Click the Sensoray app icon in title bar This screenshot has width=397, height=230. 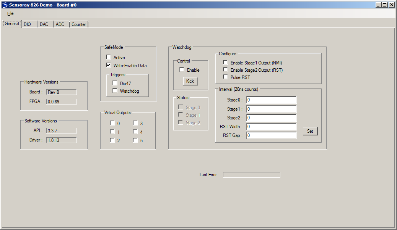coord(5,5)
